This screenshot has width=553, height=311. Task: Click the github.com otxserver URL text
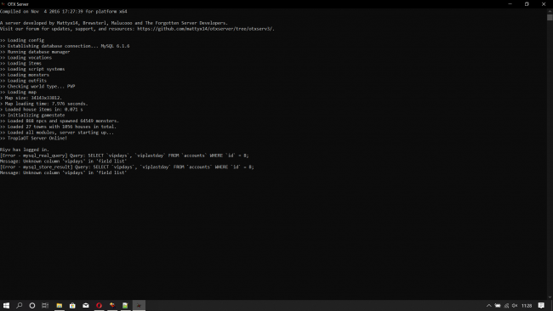click(x=206, y=29)
